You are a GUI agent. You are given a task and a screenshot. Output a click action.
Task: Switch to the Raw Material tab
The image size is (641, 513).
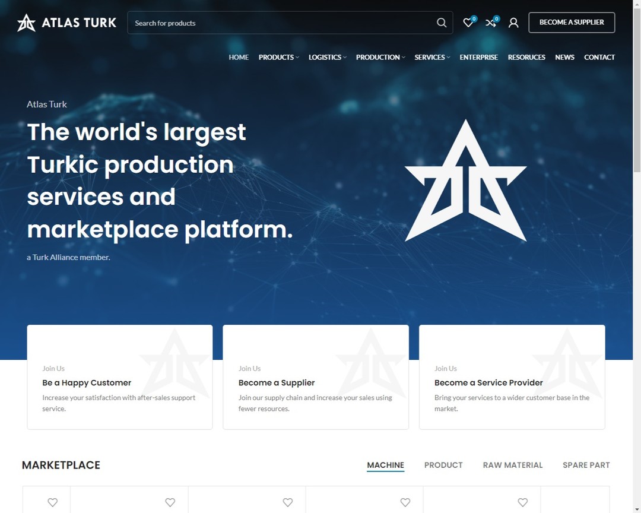point(513,465)
